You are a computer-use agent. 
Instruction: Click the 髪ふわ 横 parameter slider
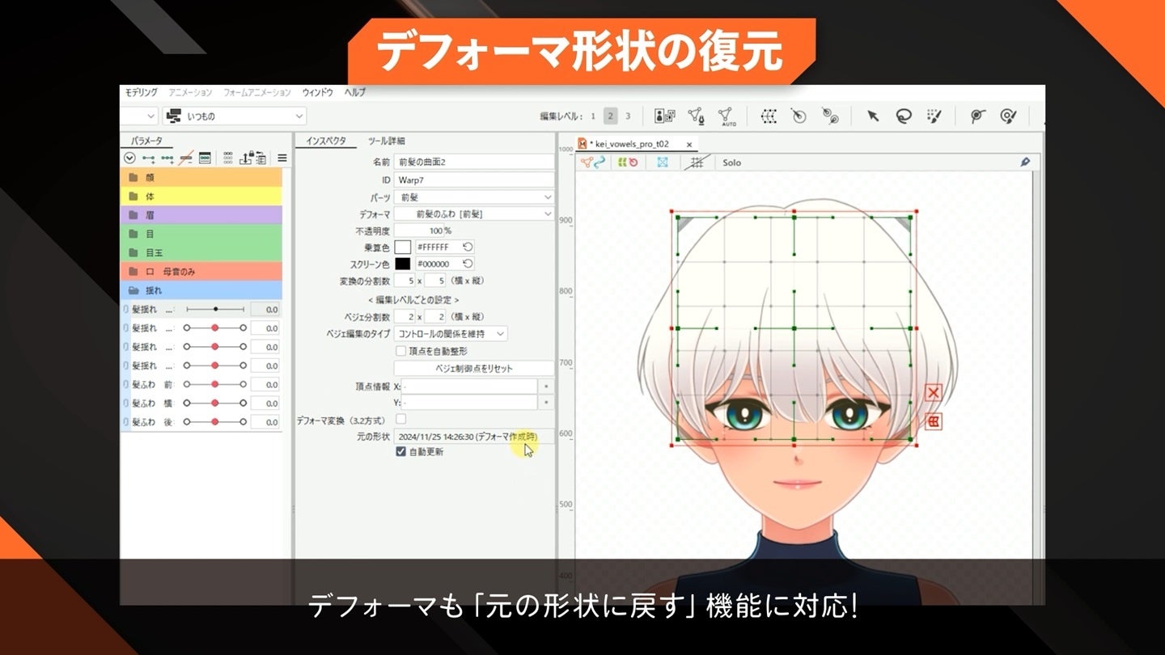(x=214, y=403)
